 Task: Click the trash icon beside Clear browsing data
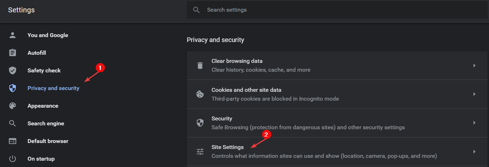[x=200, y=65]
